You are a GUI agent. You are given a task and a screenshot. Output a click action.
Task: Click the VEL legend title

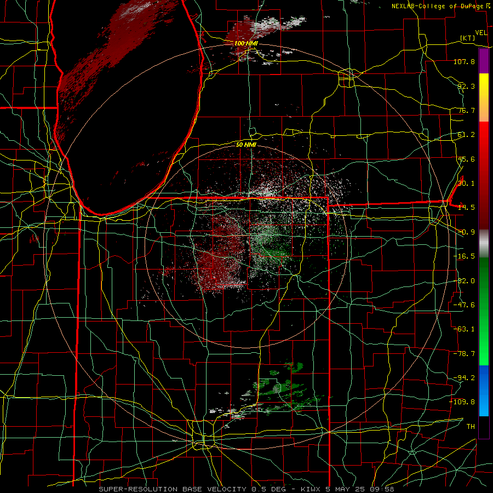pyautogui.click(x=481, y=33)
